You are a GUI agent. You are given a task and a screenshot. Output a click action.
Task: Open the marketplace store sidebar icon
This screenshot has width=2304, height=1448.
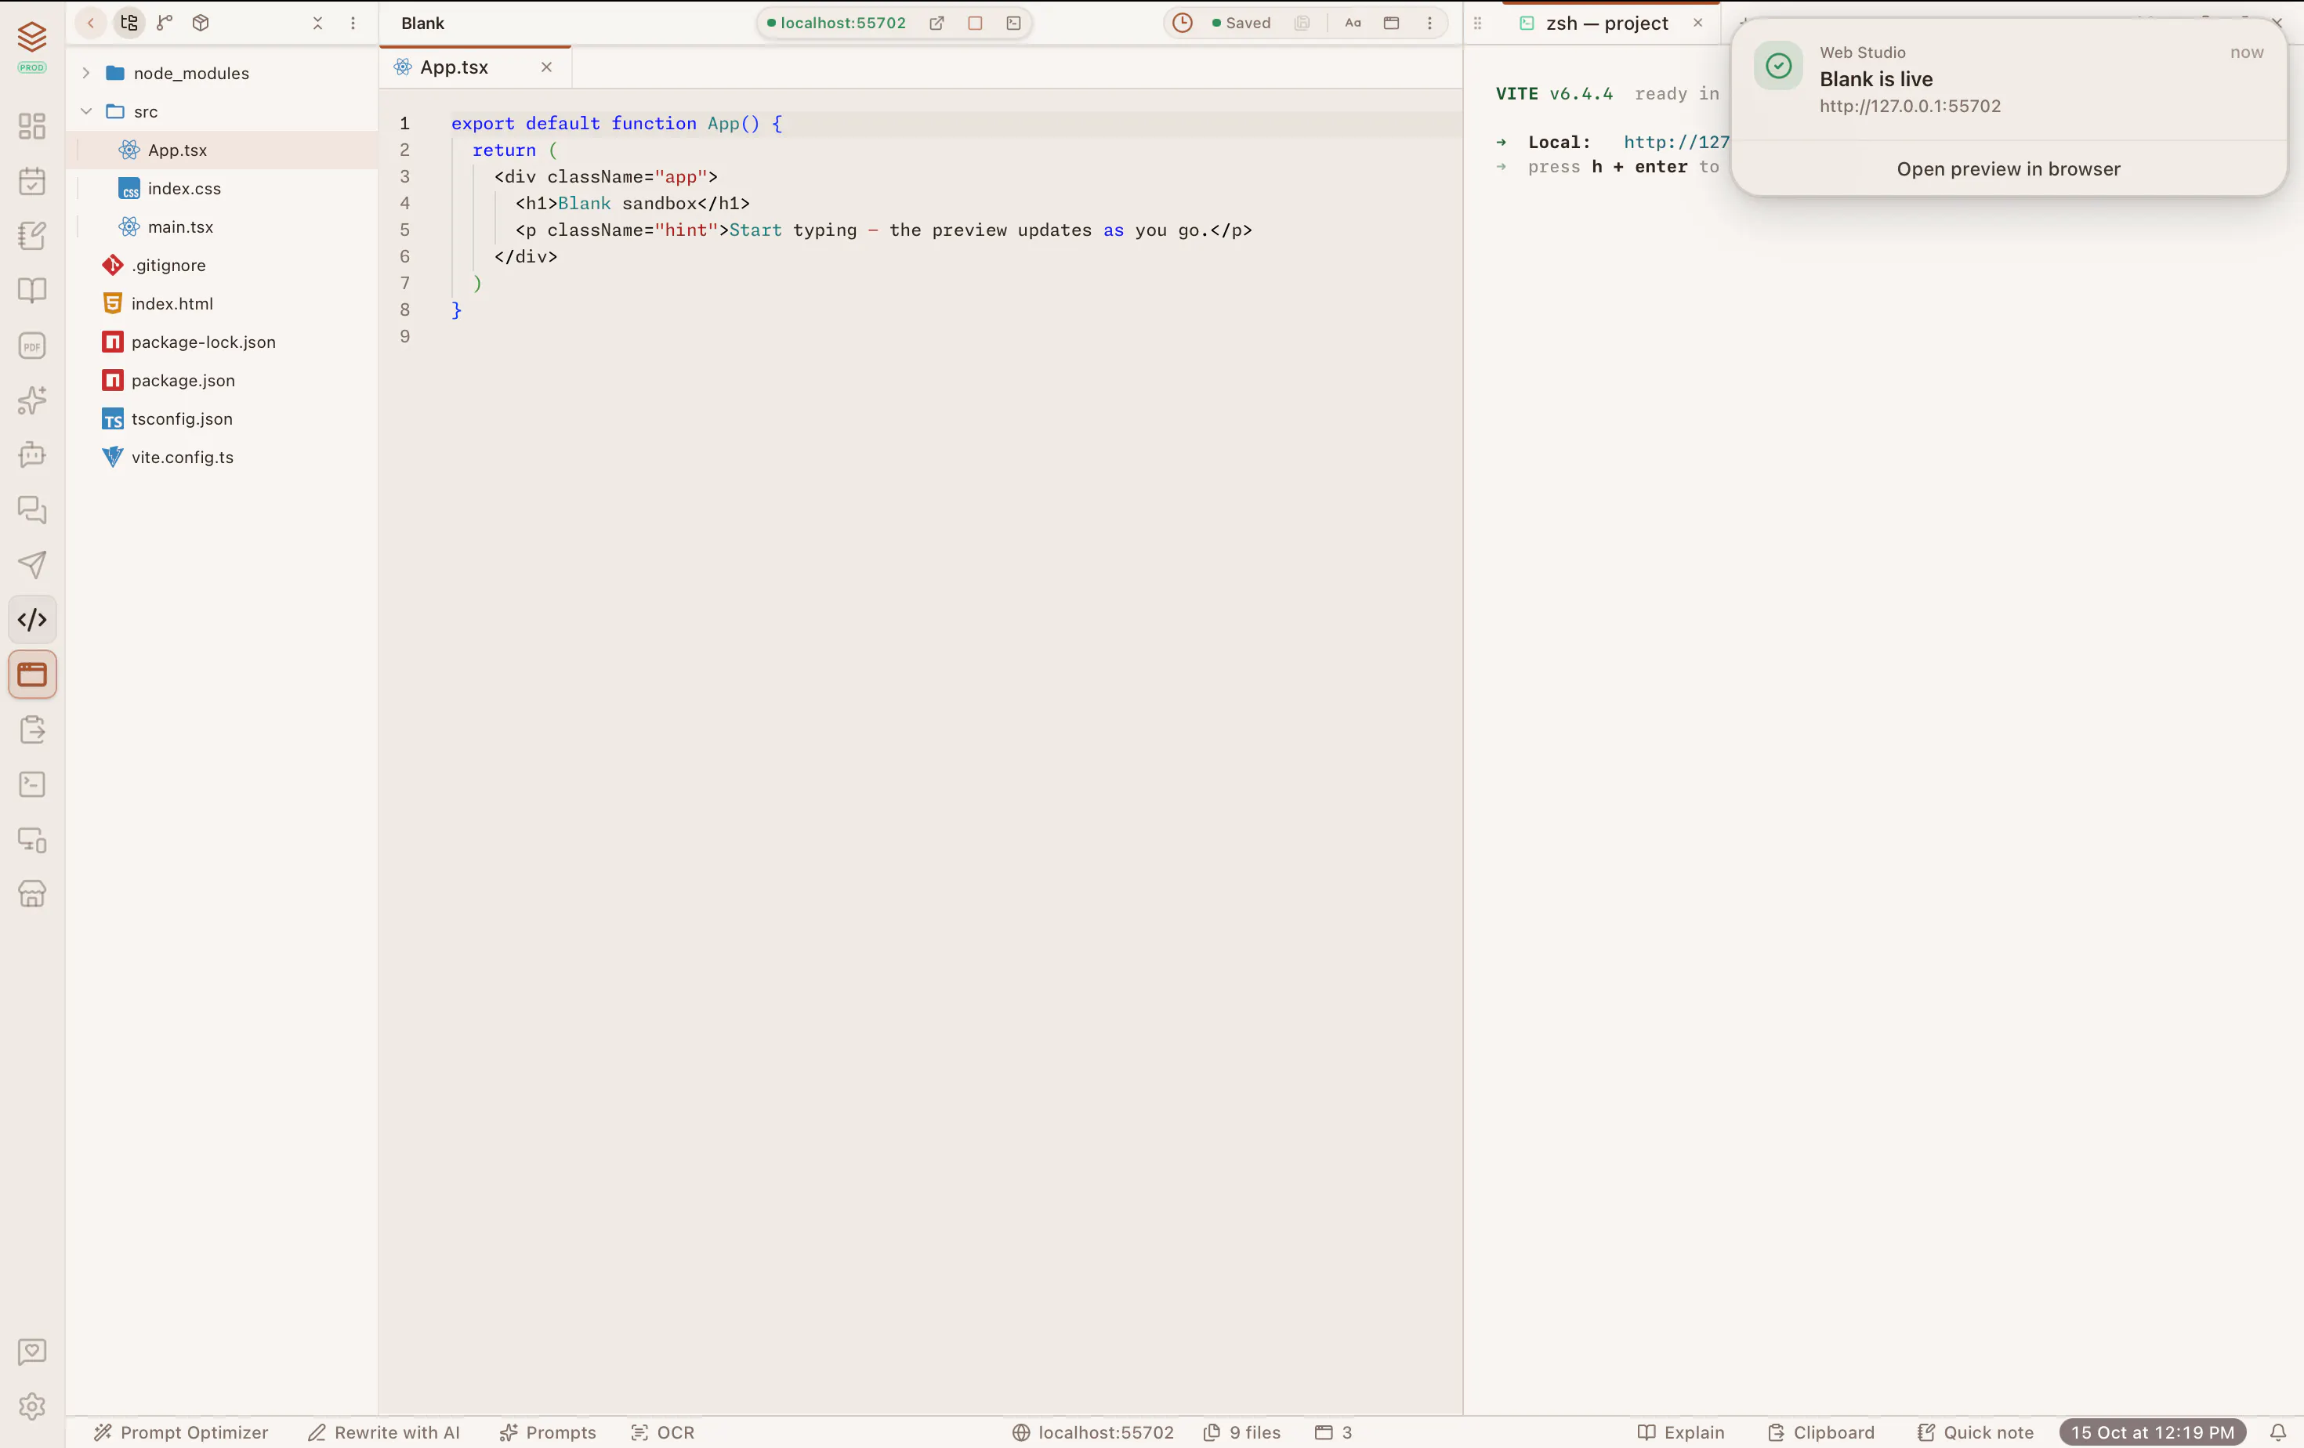[33, 894]
